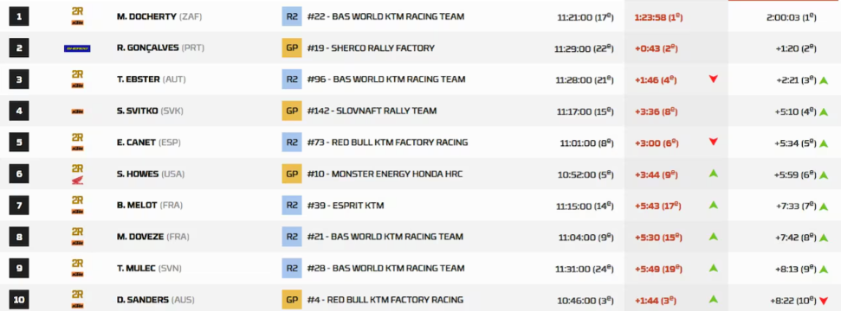
Task: Click the Sherco logo in R. Gonçalves' row
Action: 77,48
